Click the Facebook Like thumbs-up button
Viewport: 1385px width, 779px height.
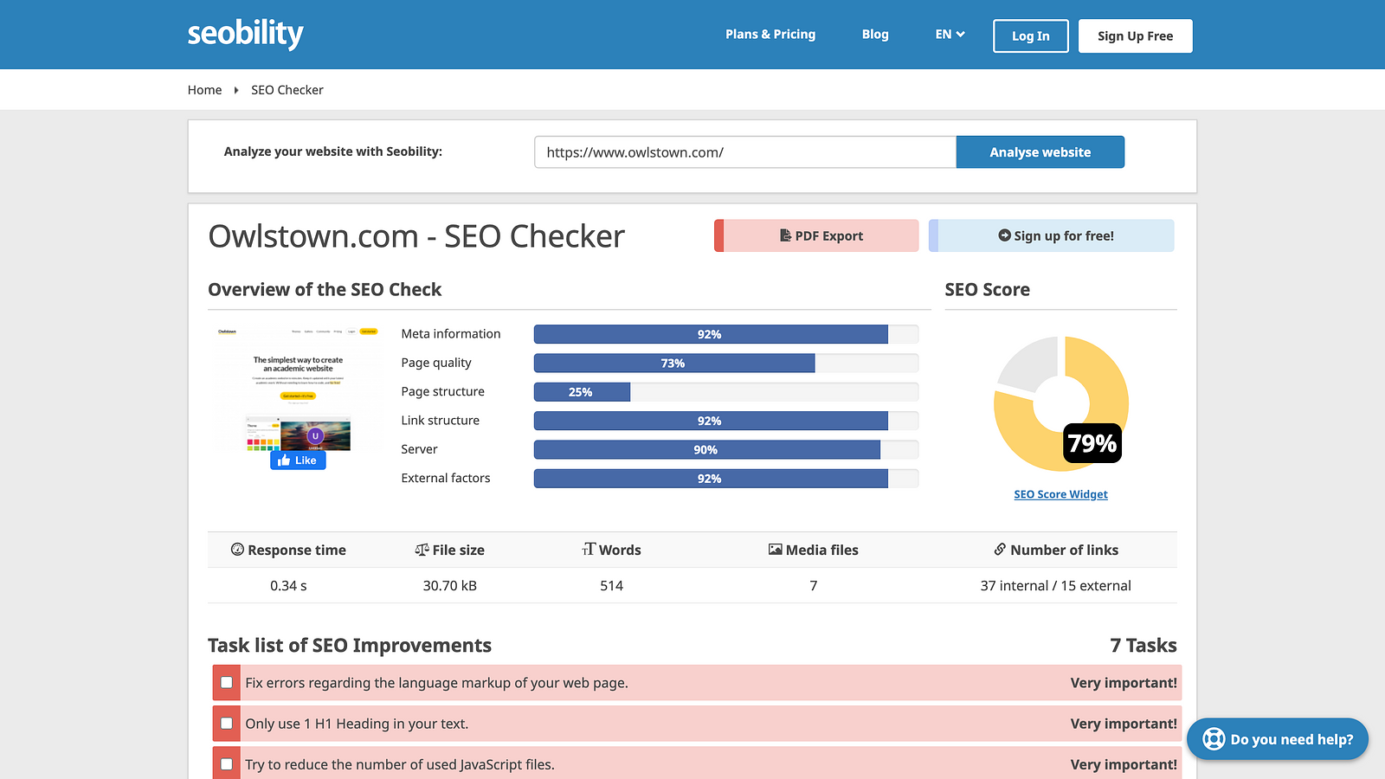click(298, 460)
